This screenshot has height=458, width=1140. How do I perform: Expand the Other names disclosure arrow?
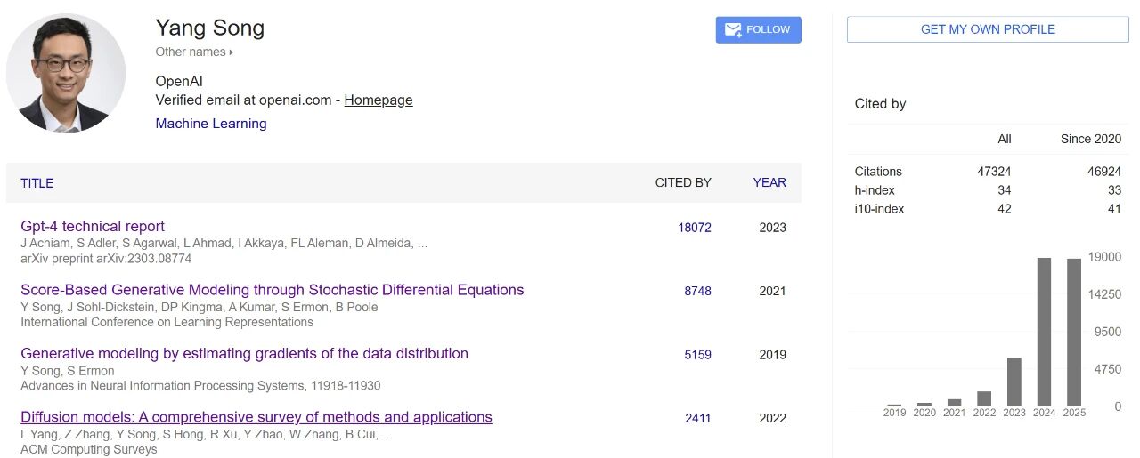click(x=232, y=52)
